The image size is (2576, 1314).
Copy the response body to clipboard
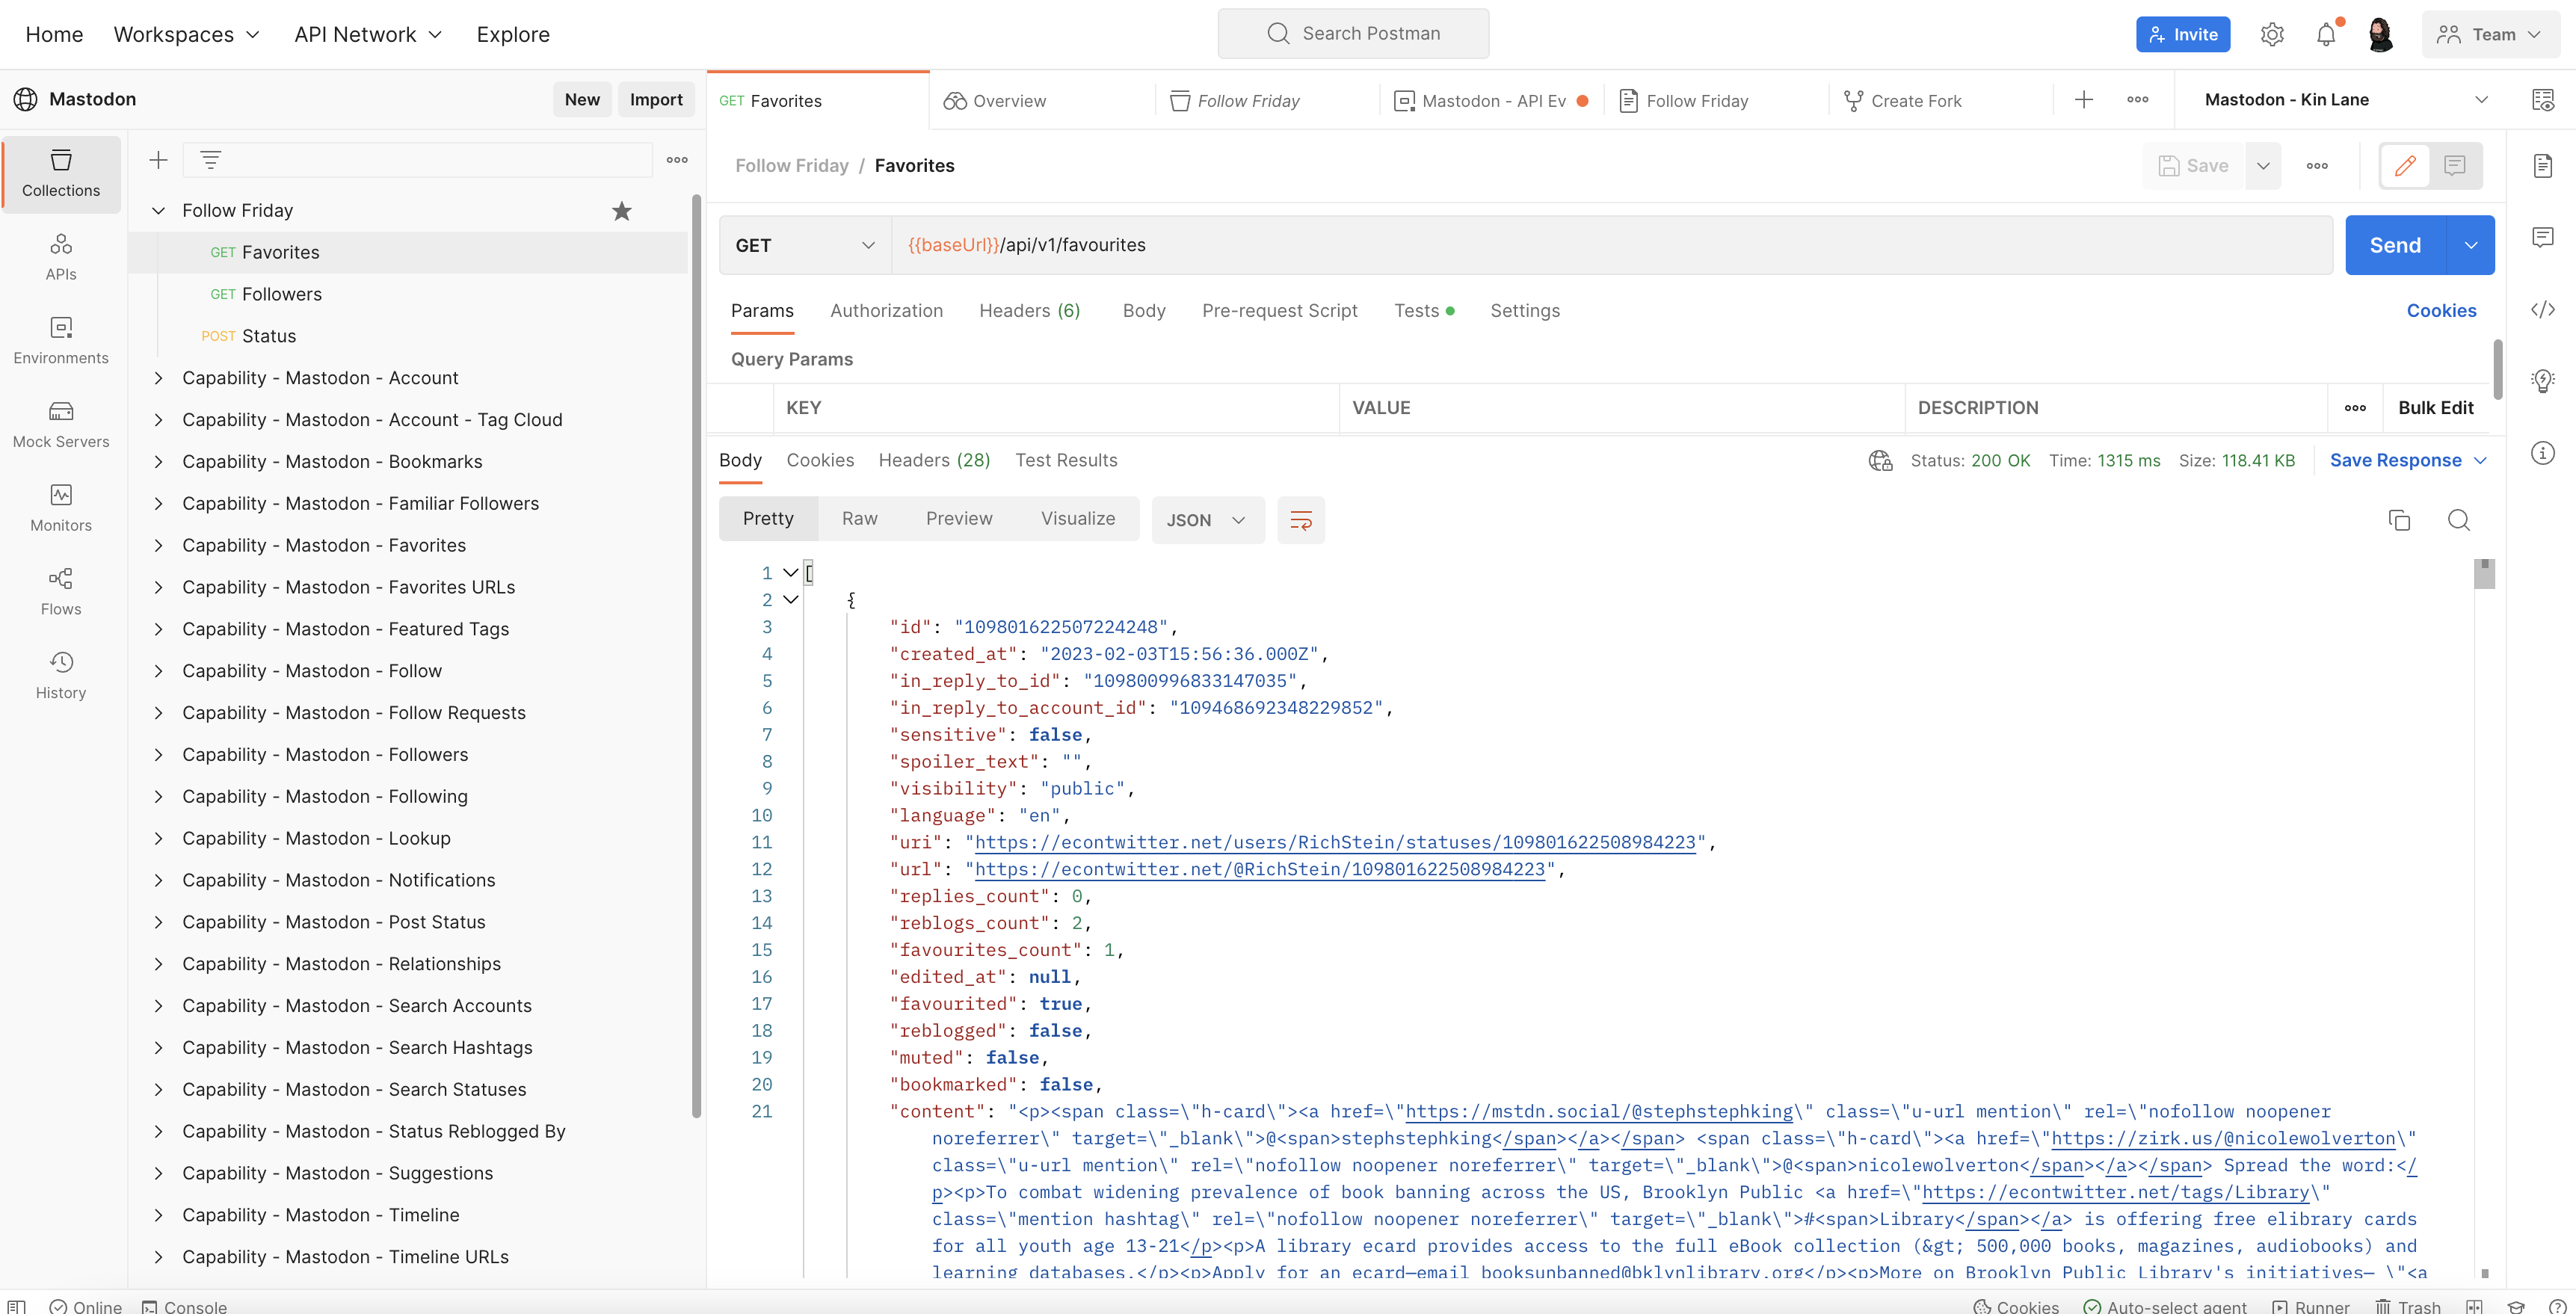[2399, 520]
